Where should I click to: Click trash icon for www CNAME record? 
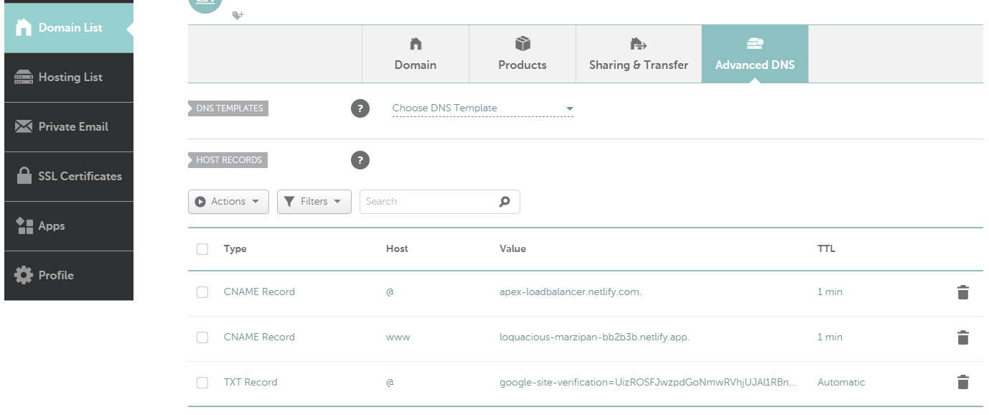(963, 337)
